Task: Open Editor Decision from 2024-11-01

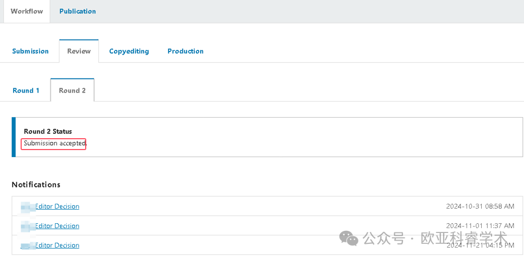Action: [57, 226]
